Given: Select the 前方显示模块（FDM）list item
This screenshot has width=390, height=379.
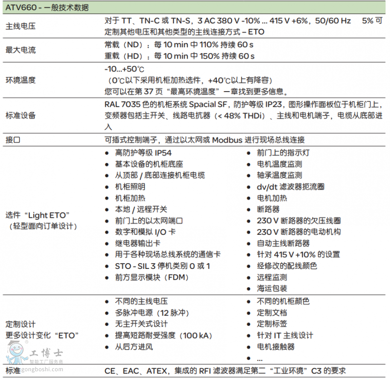Looking at the screenshot, I should click(152, 277).
